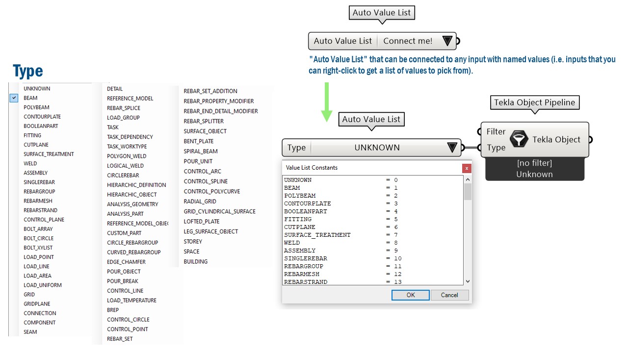This screenshot has height=353, width=628.
Task: Choose REBARMESH from the Type menu
Action: [x=38, y=201]
